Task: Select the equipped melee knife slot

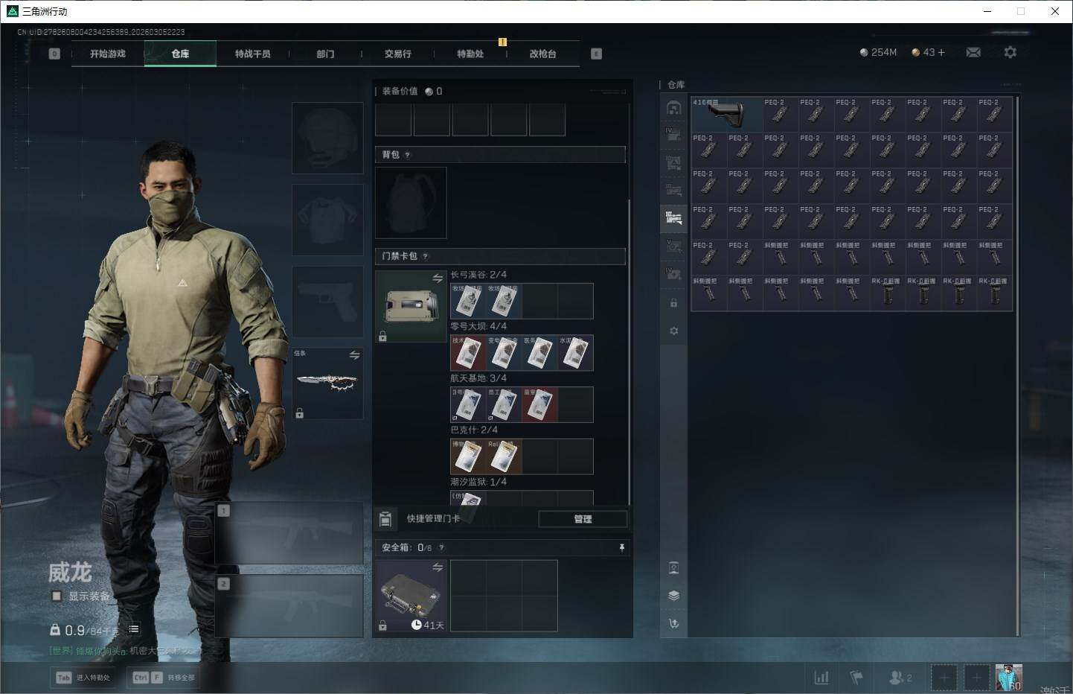Action: [x=327, y=383]
